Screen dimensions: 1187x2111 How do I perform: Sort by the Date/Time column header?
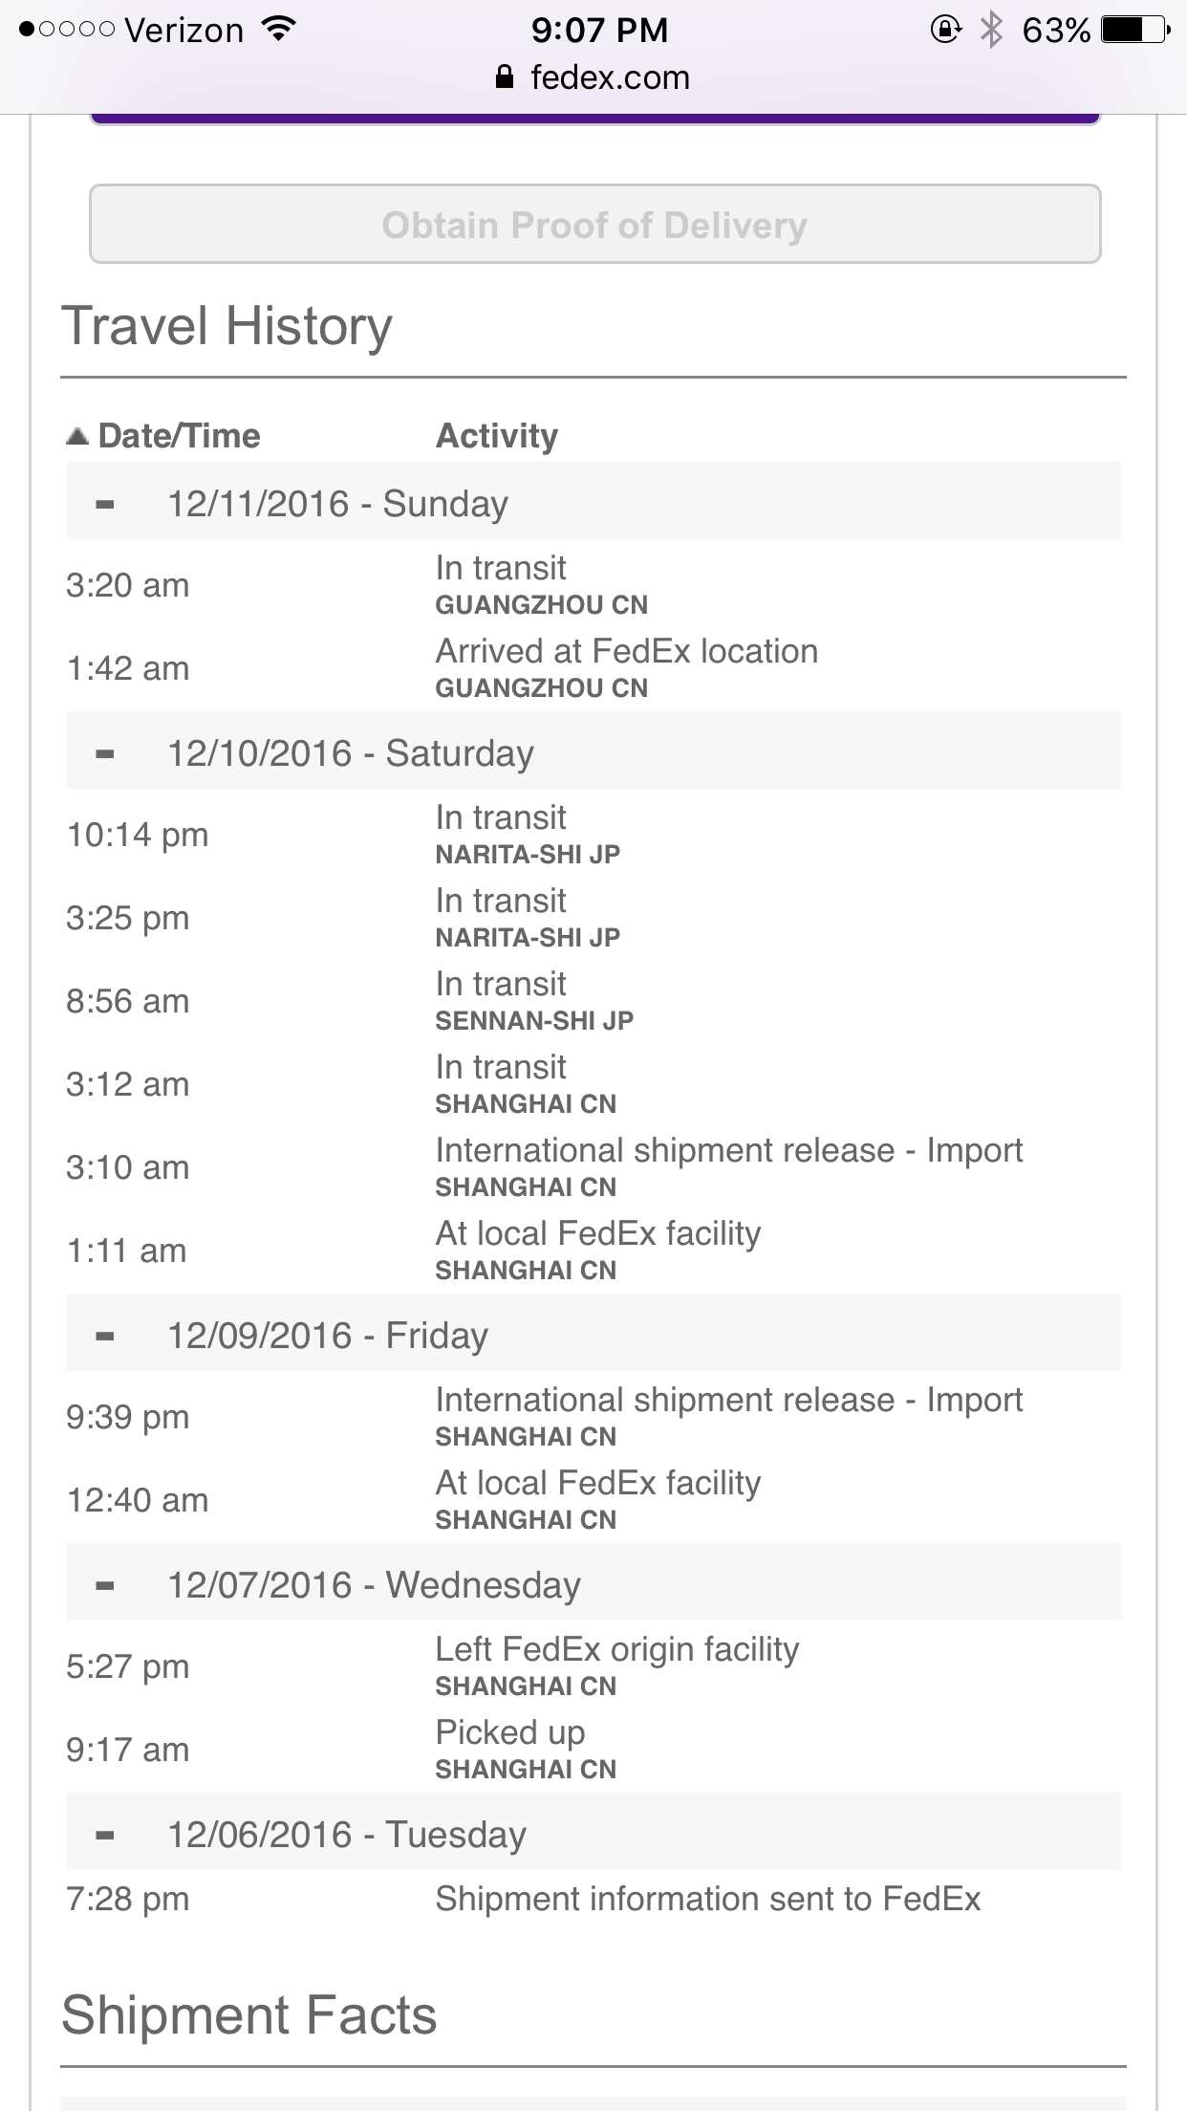click(x=179, y=436)
